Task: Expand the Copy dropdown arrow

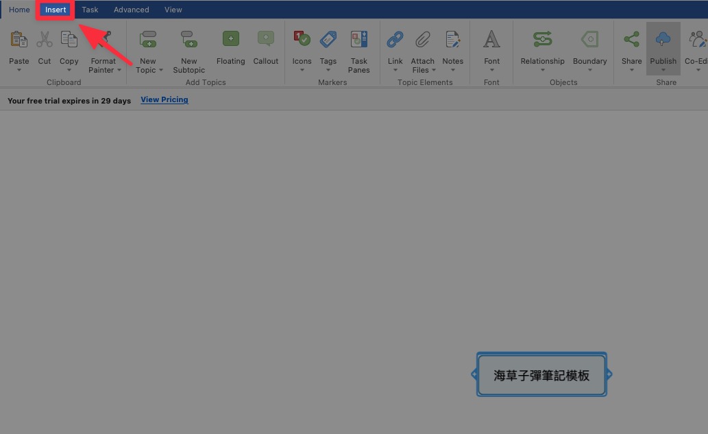Action: click(69, 70)
